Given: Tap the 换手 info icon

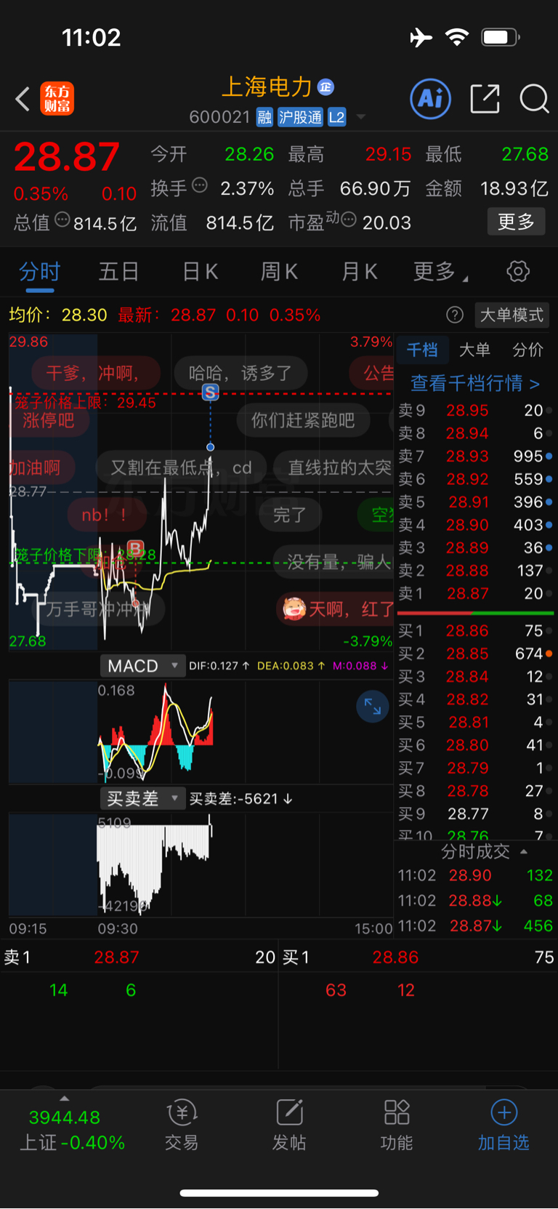Looking at the screenshot, I should [200, 185].
